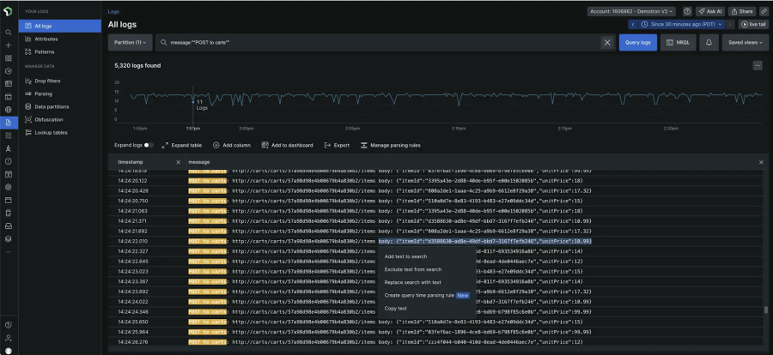773x355 pixels.
Task: Click the Logs breadcrumb link
Action: coord(113,11)
